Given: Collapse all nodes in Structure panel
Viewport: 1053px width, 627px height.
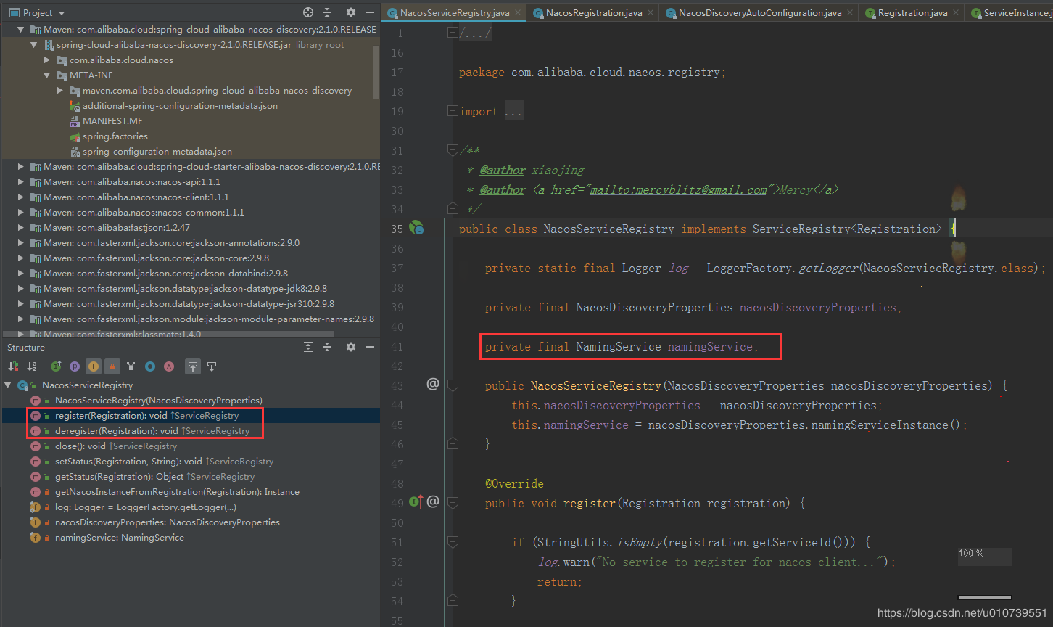Looking at the screenshot, I should [327, 347].
